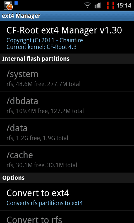Tap the 277.7M total storage info line
134x223 pixels.
(44, 84)
